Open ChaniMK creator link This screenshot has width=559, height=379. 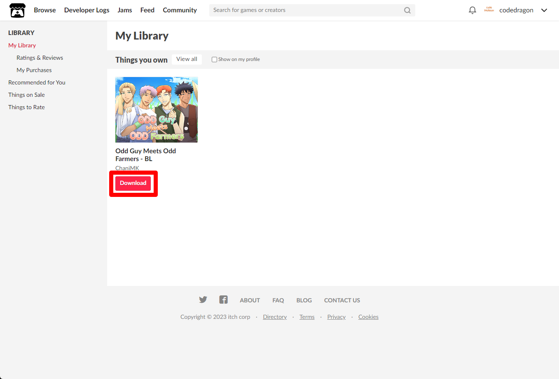click(127, 168)
